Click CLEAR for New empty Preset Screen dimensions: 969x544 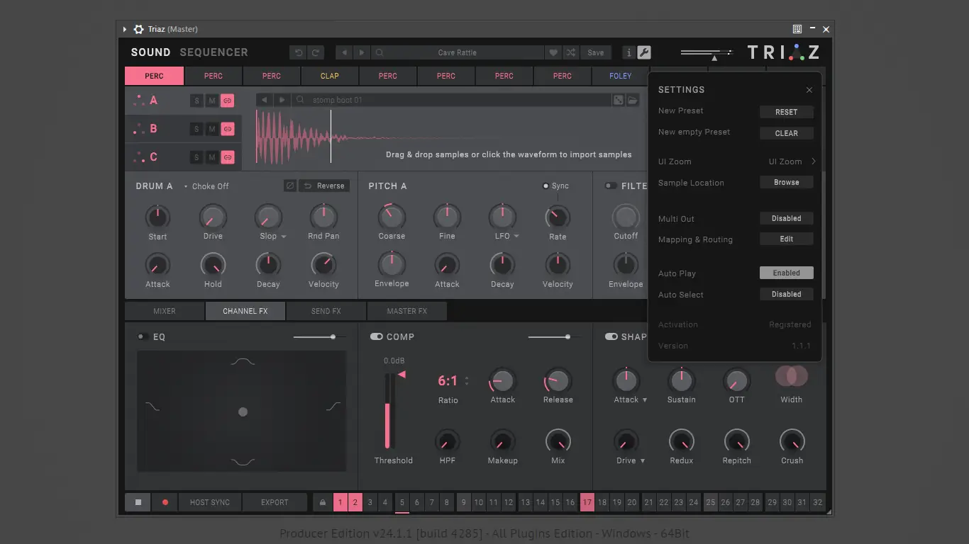pyautogui.click(x=786, y=133)
